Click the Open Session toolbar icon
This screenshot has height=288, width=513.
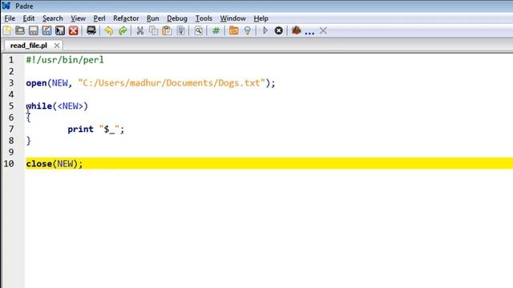91,30
